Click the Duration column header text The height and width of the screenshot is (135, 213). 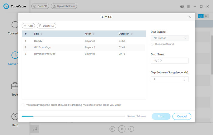pos(124,34)
